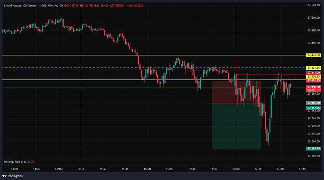The width and height of the screenshot is (324, 180).
Task: Click the TradingView logo
Action: (13, 176)
